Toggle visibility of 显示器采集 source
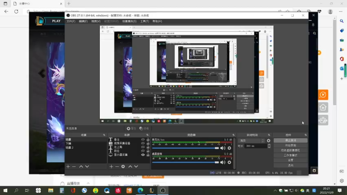 (x=143, y=155)
